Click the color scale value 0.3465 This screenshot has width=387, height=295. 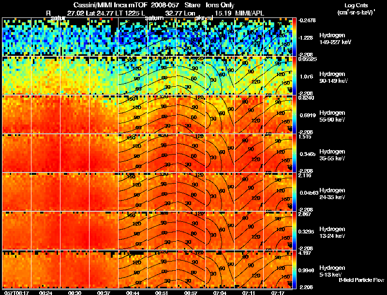pyautogui.click(x=308, y=154)
